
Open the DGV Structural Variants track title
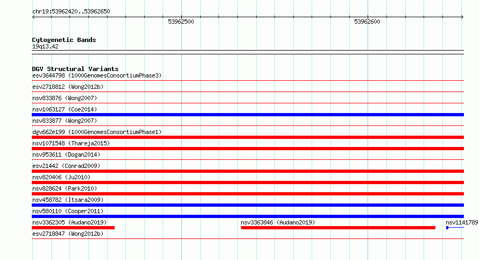pos(75,69)
